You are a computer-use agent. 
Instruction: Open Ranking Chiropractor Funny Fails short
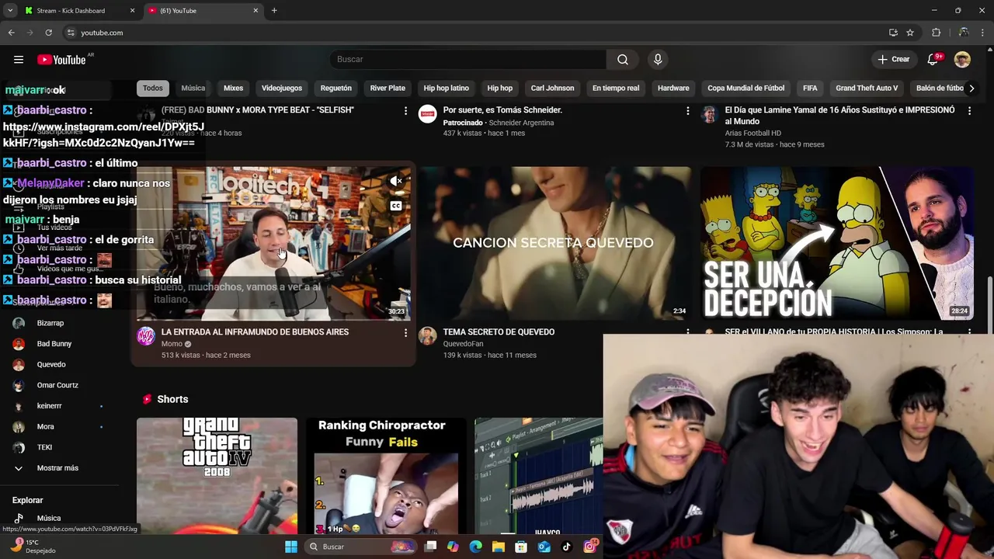pos(386,476)
